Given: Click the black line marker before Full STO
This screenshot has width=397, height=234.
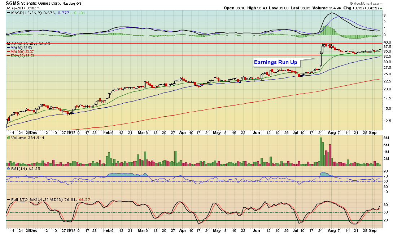Looking at the screenshot, I should (8, 200).
